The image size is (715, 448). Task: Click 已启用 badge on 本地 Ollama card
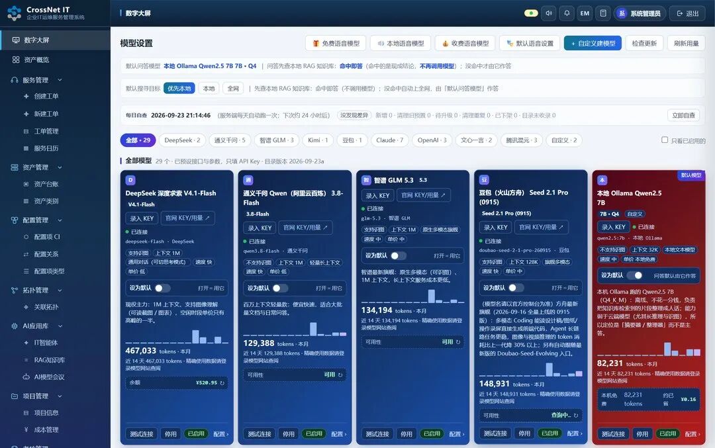(667, 434)
